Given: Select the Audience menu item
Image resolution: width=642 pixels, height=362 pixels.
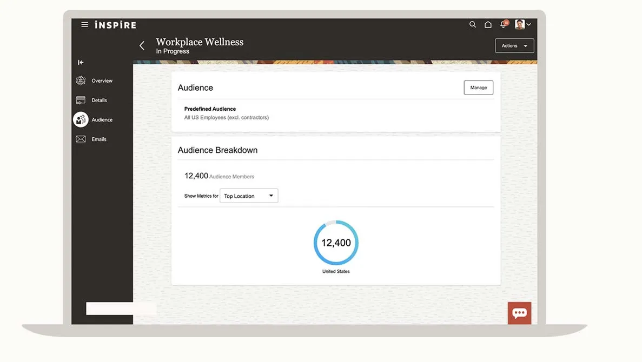Looking at the screenshot, I should (102, 120).
